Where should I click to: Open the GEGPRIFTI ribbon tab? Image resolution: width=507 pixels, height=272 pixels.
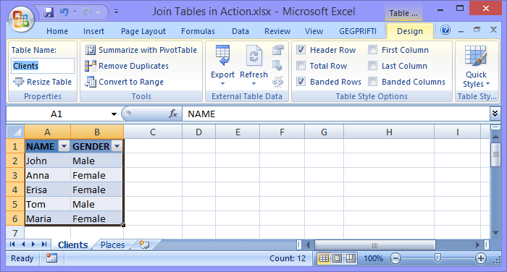point(358,31)
